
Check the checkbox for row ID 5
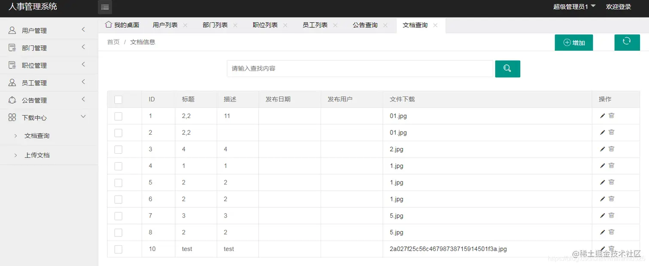(118, 183)
